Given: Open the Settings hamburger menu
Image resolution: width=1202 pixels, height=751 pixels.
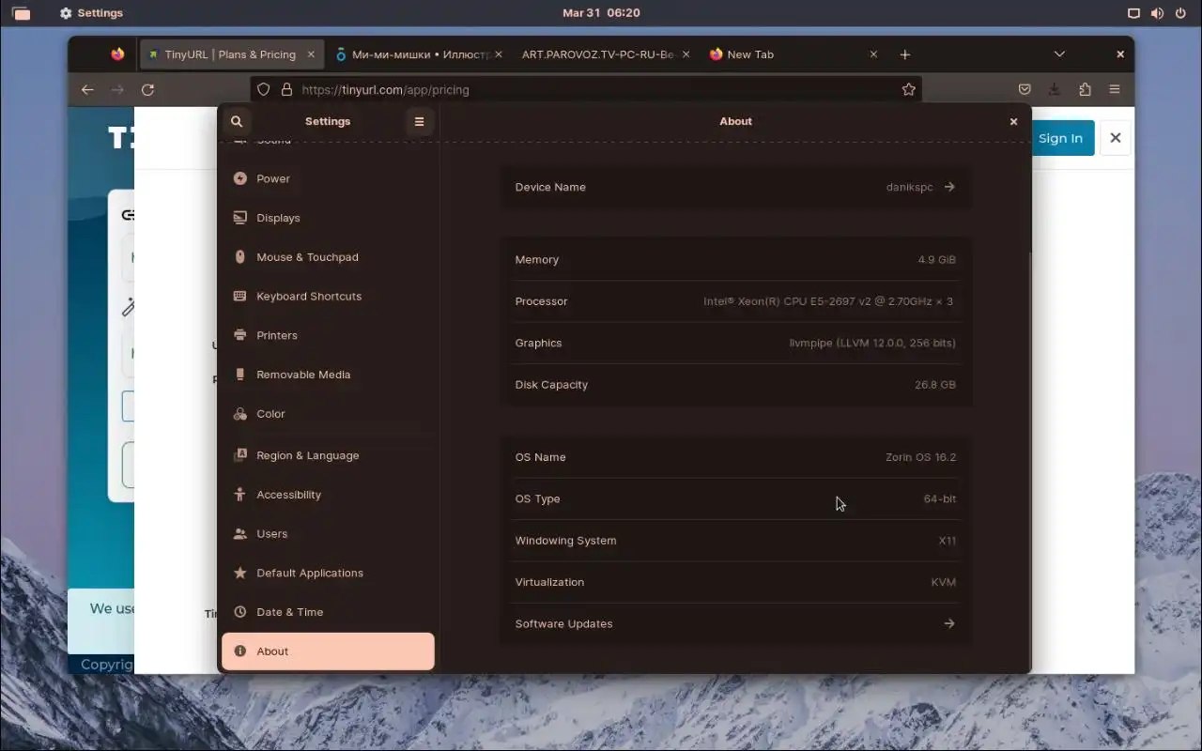Looking at the screenshot, I should click(420, 121).
